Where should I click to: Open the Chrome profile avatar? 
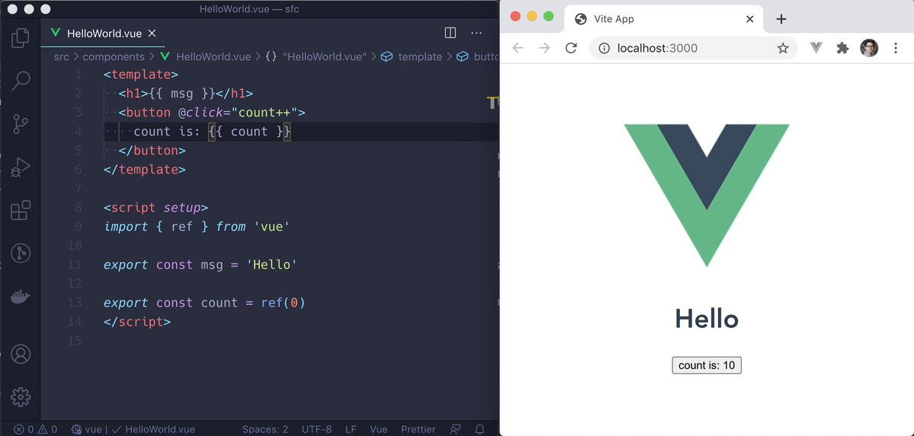click(868, 48)
